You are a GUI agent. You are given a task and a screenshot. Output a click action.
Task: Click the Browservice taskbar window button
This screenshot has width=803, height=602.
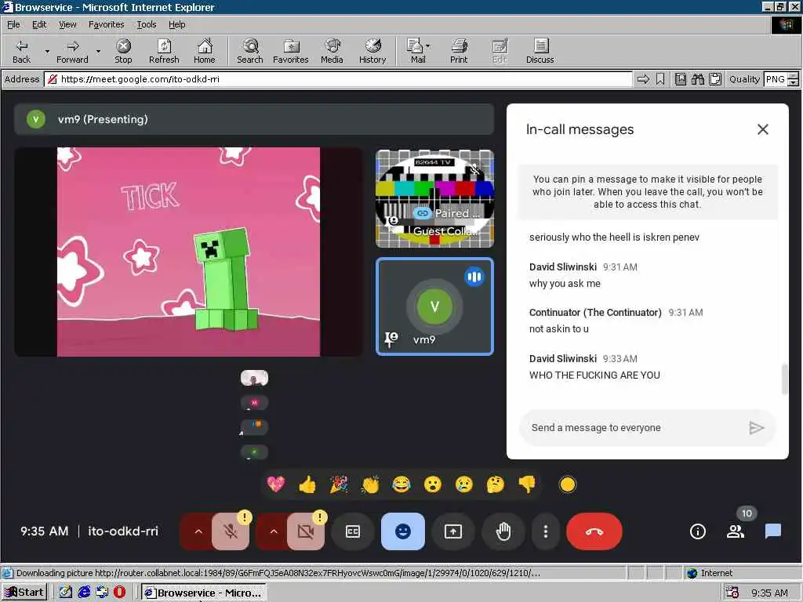(203, 593)
